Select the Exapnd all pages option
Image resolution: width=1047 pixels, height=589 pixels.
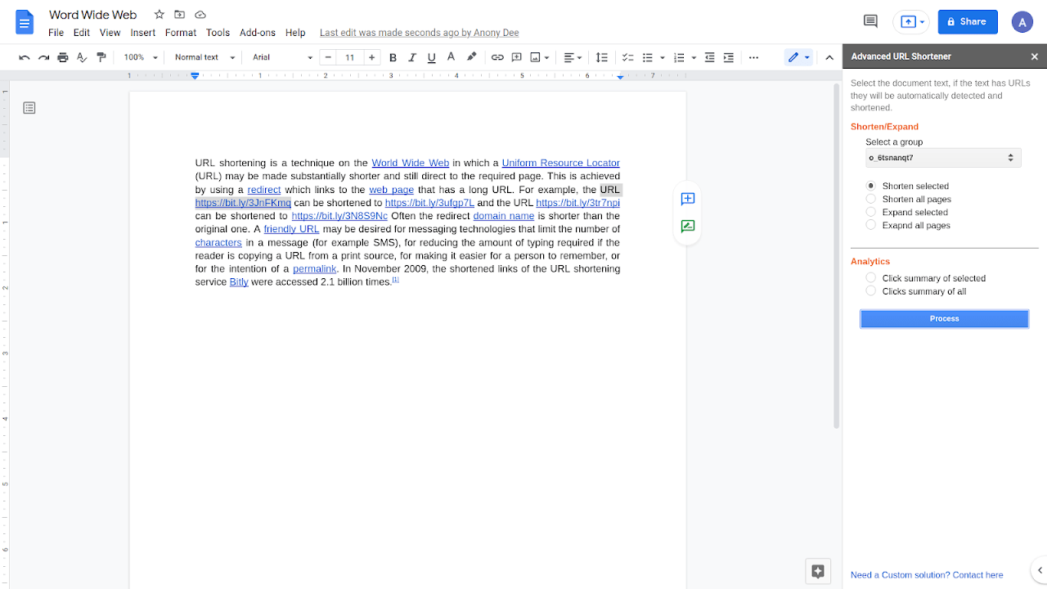pos(871,225)
